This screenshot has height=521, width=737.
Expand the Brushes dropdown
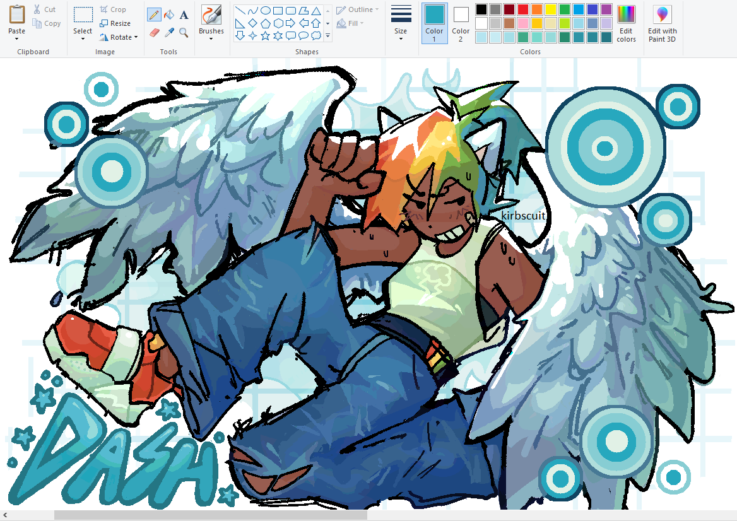(x=211, y=23)
